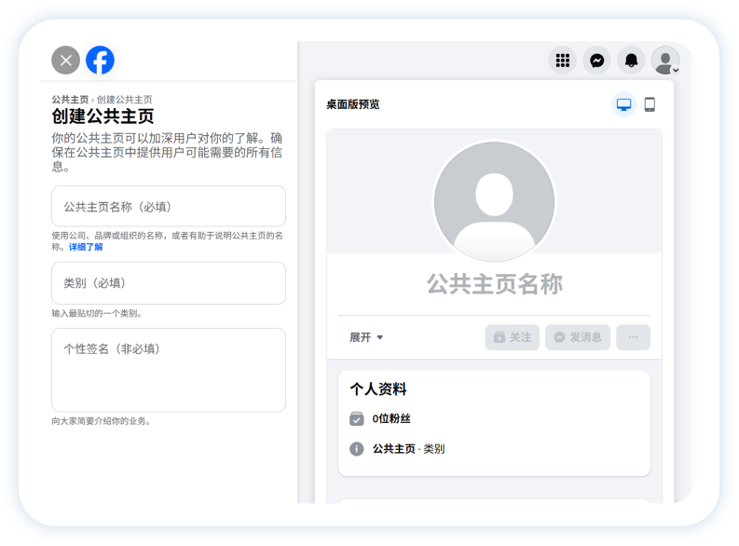Viewport: 739px width, 546px height.
Task: Open the notifications bell icon
Action: click(x=631, y=61)
